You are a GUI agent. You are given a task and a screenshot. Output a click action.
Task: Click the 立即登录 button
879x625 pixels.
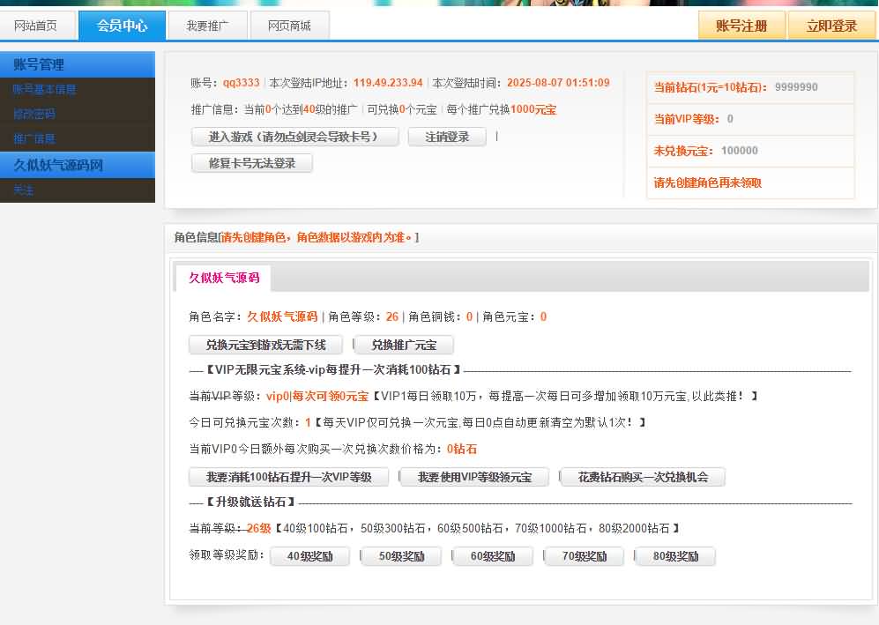click(x=830, y=25)
